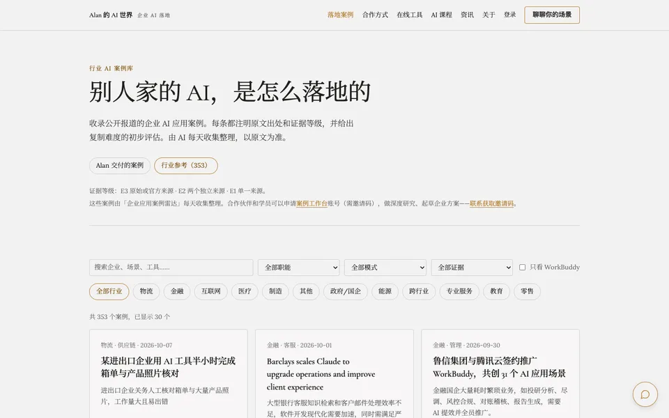Click the 登录 link
Screen dimensions: 669x418
tap(510, 15)
